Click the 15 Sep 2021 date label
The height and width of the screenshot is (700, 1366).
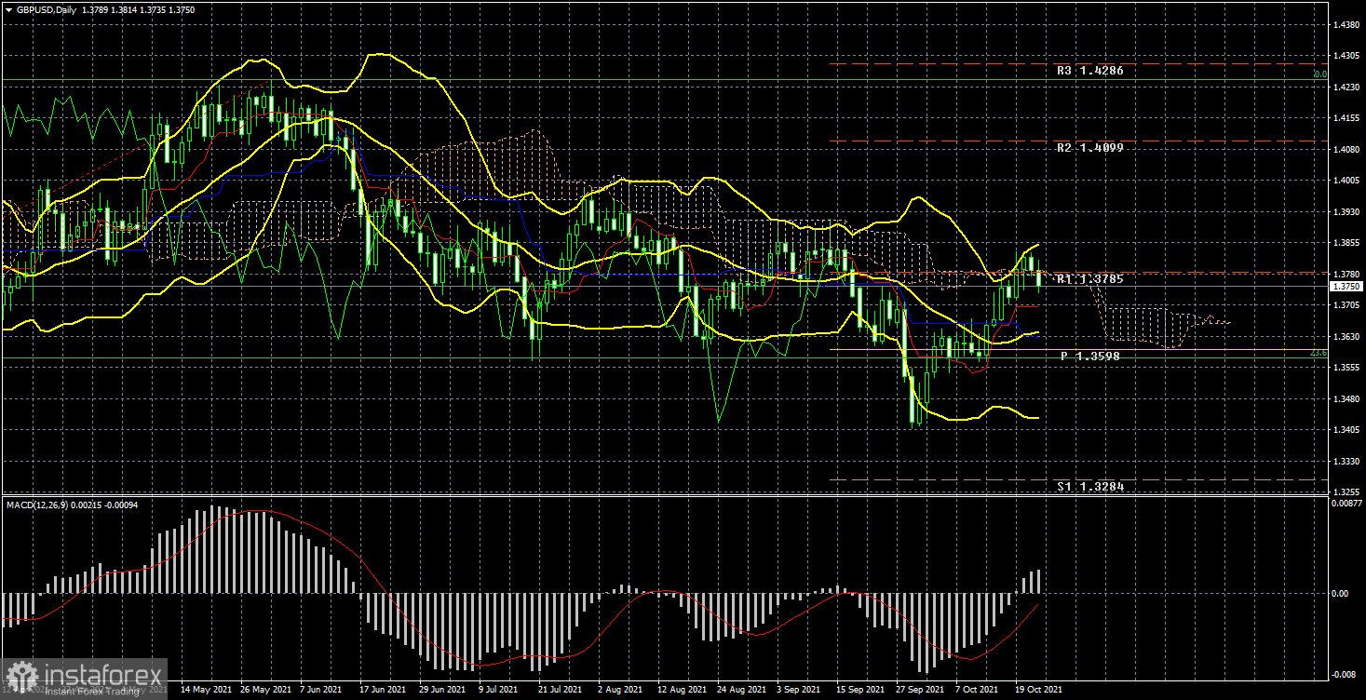point(862,692)
